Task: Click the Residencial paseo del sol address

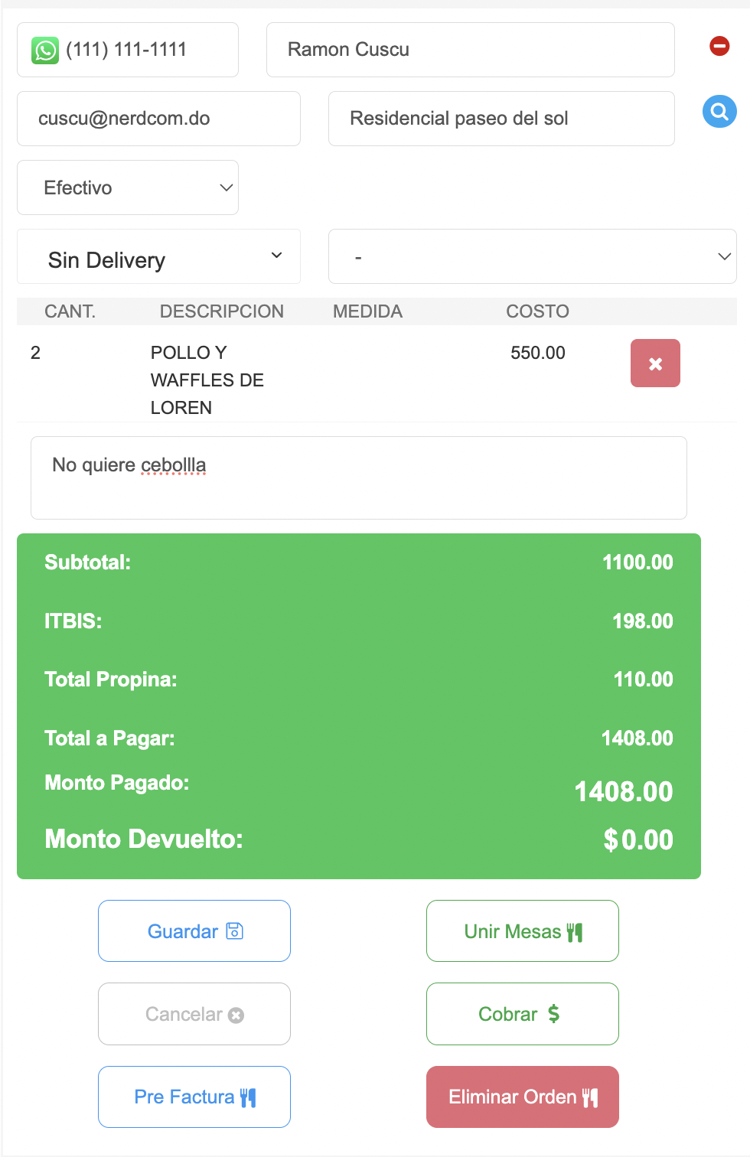Action: coord(501,119)
